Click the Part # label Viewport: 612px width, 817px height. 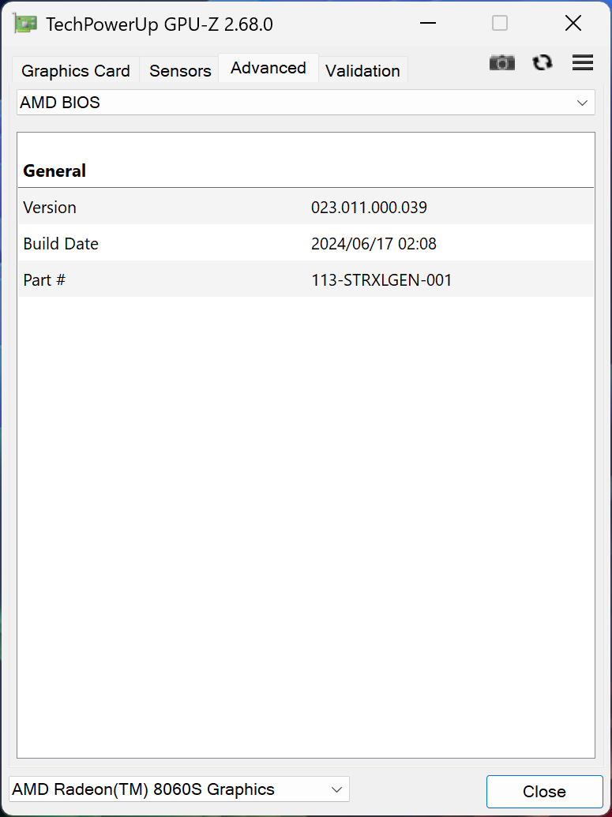coord(44,280)
